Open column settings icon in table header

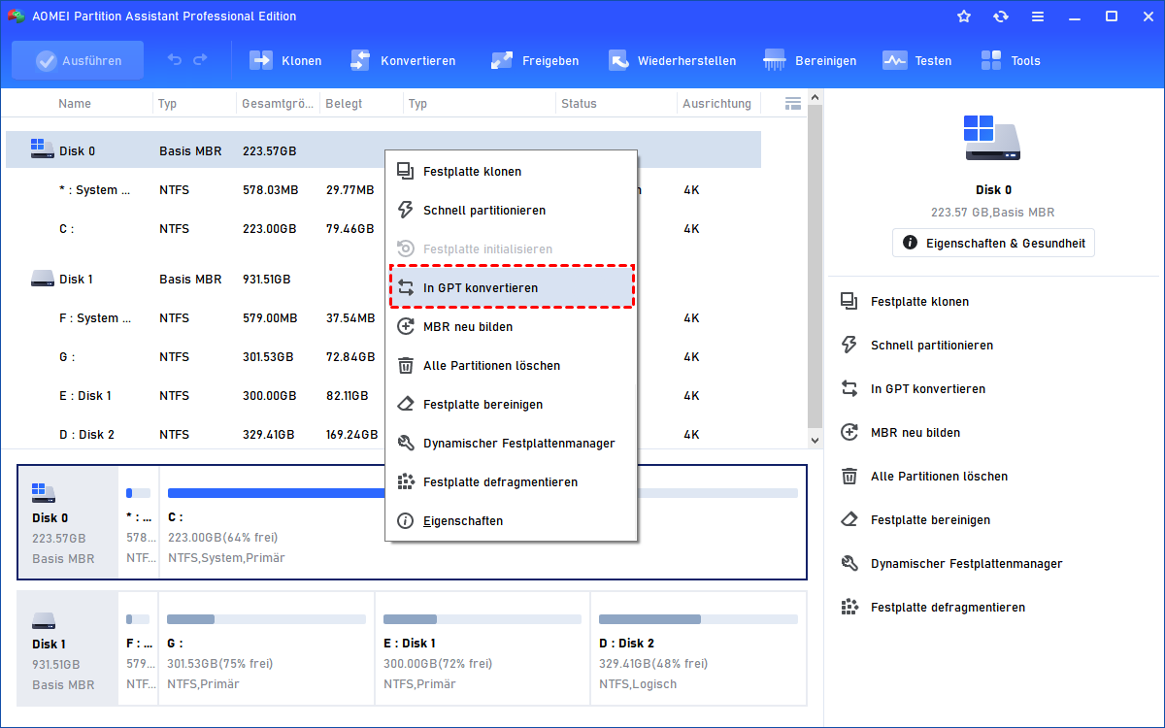click(793, 103)
